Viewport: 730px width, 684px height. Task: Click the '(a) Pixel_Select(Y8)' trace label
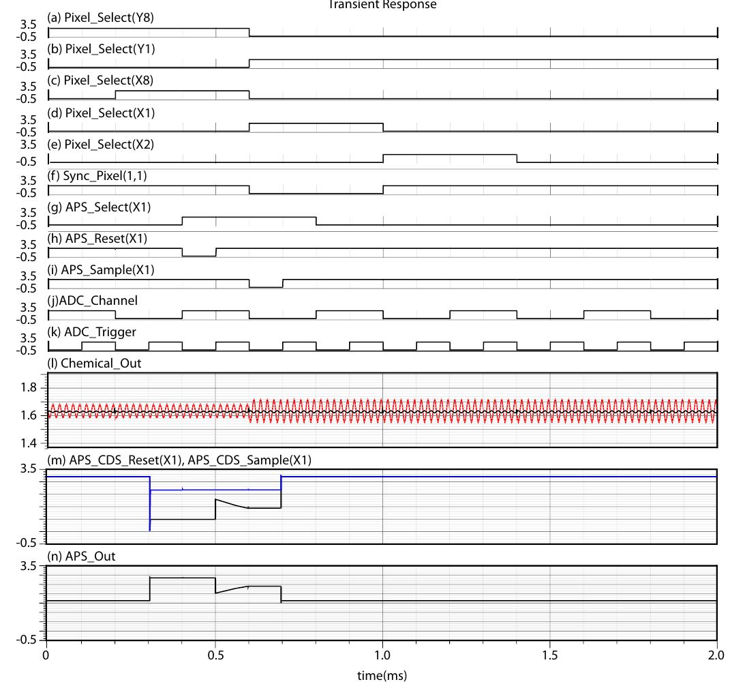tap(100, 18)
